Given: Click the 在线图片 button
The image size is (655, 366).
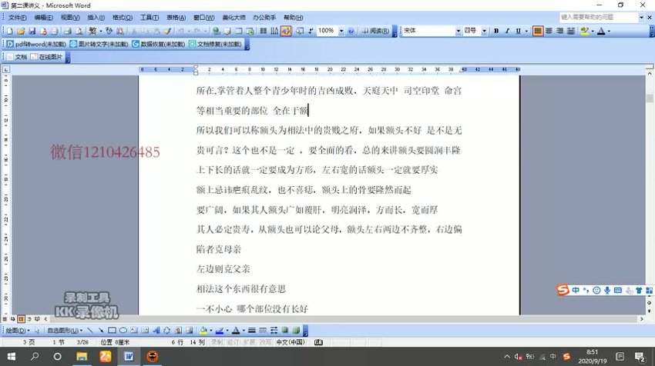Looking at the screenshot, I should (46, 57).
